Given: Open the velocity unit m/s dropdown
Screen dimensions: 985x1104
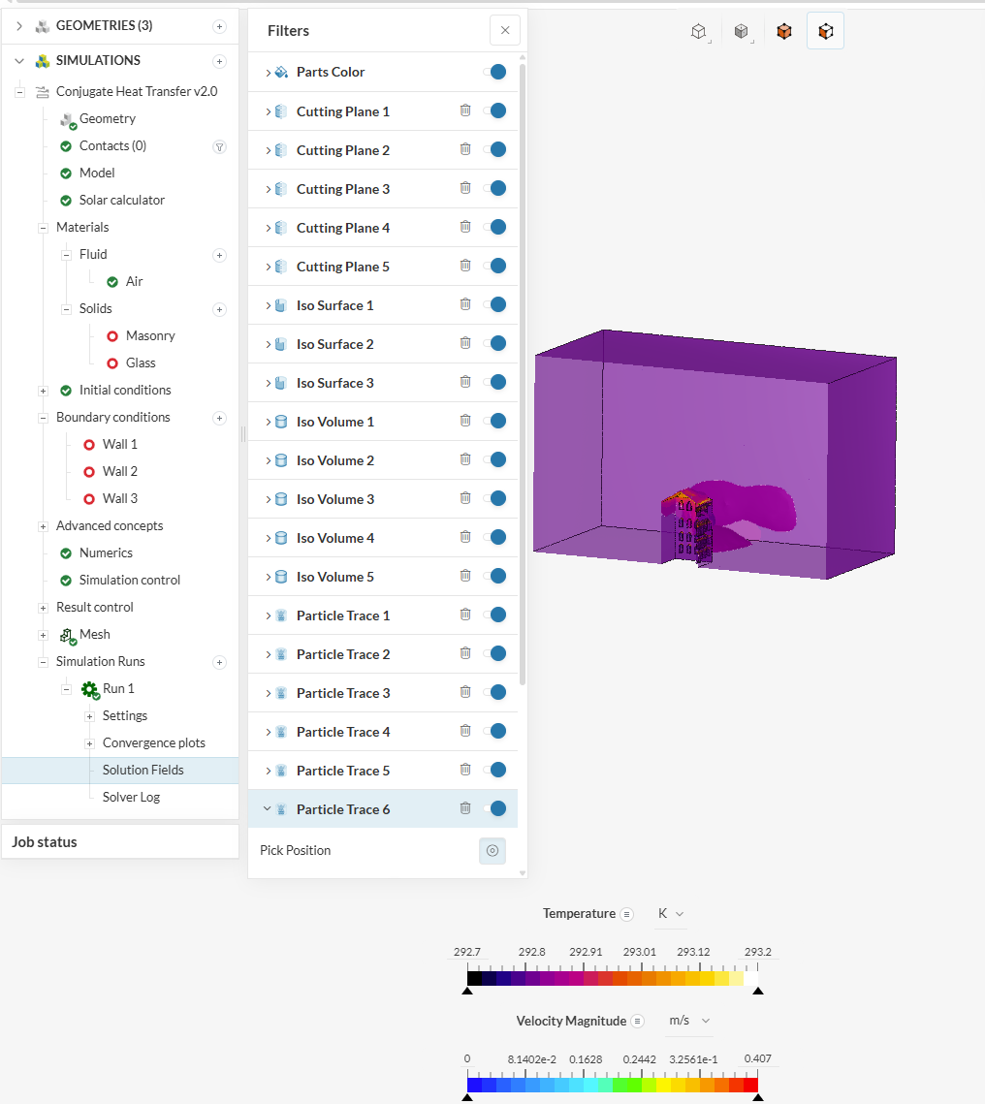Looking at the screenshot, I should pyautogui.click(x=689, y=1021).
